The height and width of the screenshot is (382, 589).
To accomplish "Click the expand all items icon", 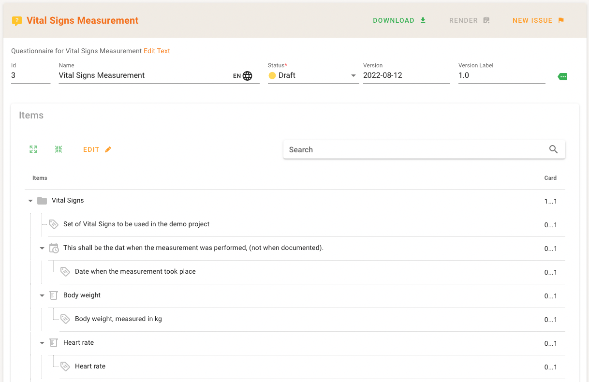I will pos(33,149).
